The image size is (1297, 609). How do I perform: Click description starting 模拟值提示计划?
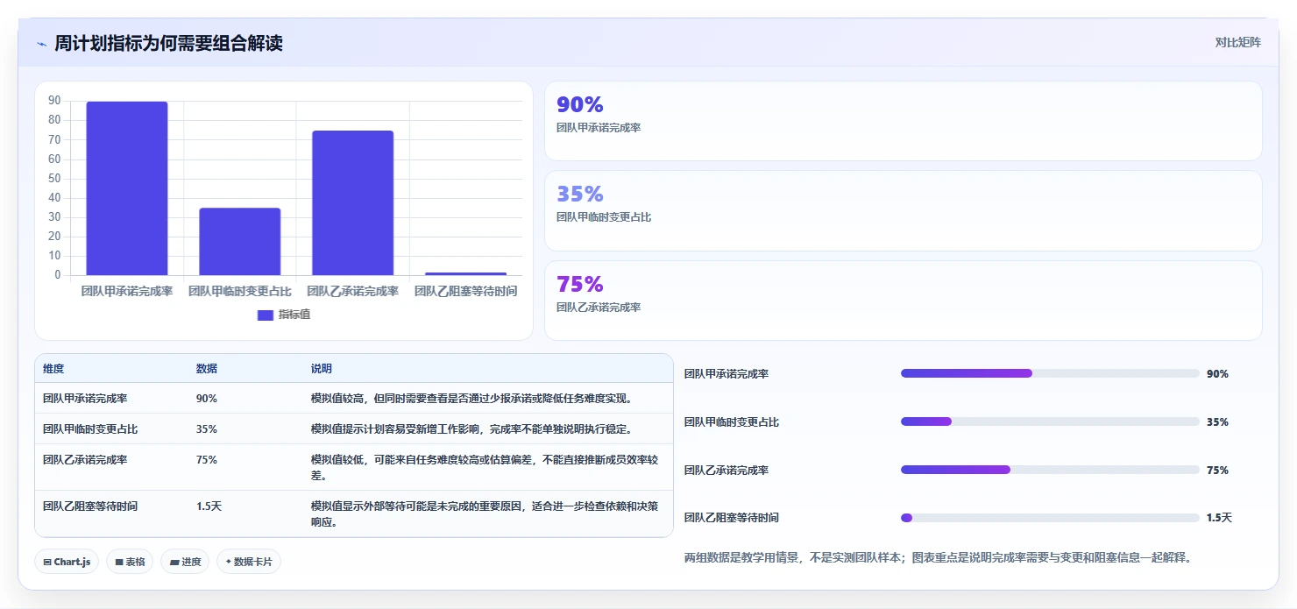473,429
